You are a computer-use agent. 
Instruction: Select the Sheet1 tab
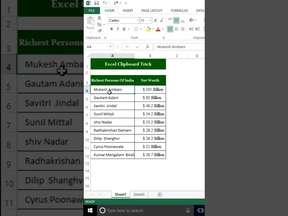(x=121, y=194)
